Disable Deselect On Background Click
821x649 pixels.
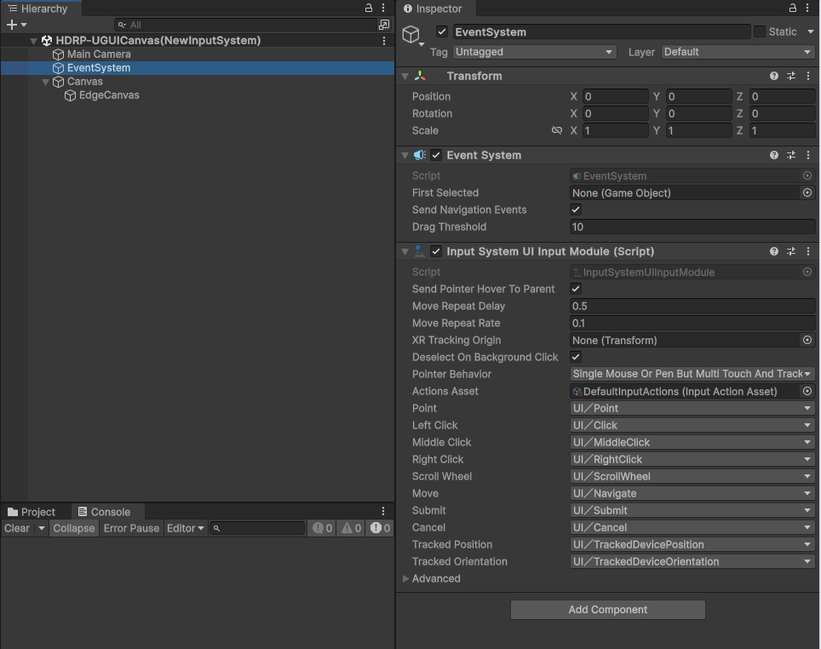(x=576, y=357)
